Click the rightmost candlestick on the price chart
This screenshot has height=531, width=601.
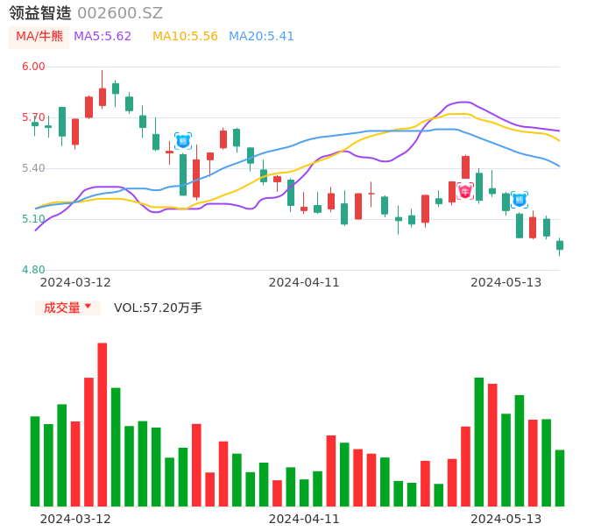[x=560, y=245]
